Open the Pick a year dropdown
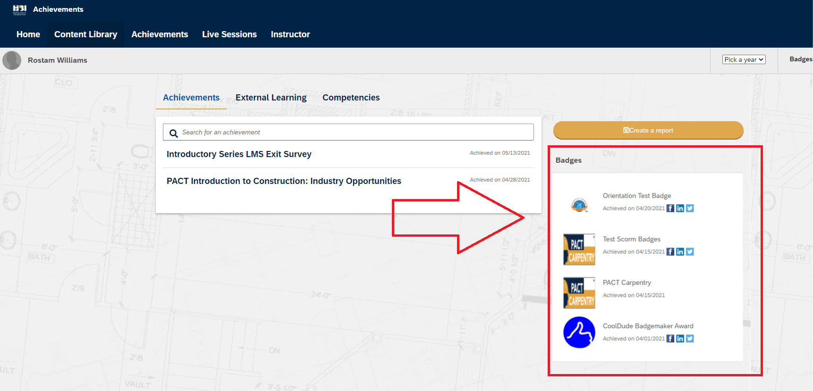 coord(744,59)
